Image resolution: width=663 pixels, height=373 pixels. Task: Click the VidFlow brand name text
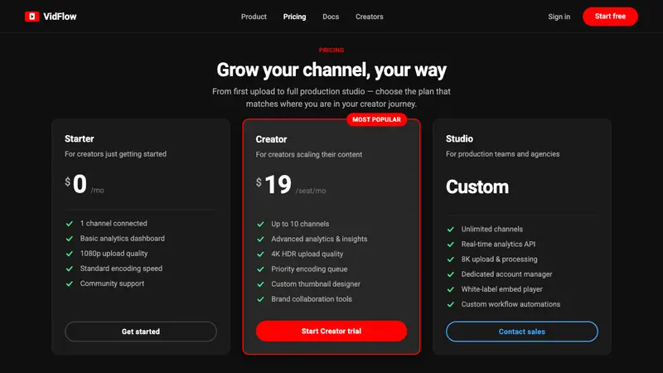tap(60, 17)
